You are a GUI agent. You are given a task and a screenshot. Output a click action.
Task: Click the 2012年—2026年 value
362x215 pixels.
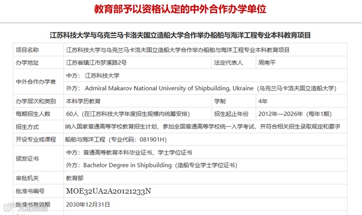pyautogui.click(x=280, y=114)
